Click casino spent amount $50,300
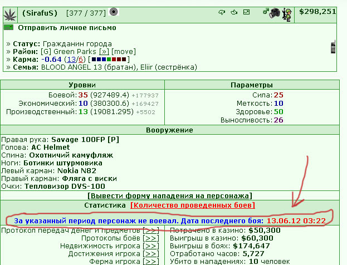This screenshot has width=347, height=265. pyautogui.click(x=264, y=230)
